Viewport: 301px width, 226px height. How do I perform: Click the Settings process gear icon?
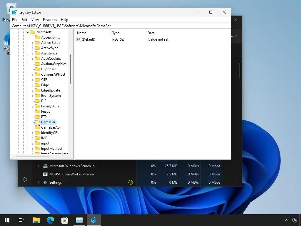click(x=45, y=182)
